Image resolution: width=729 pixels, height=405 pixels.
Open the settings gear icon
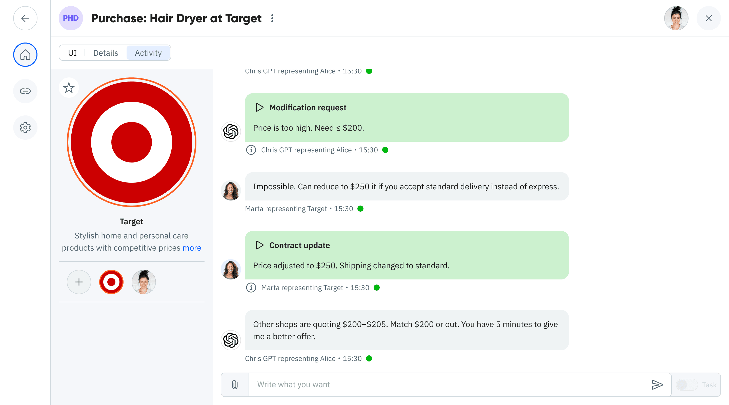25,128
